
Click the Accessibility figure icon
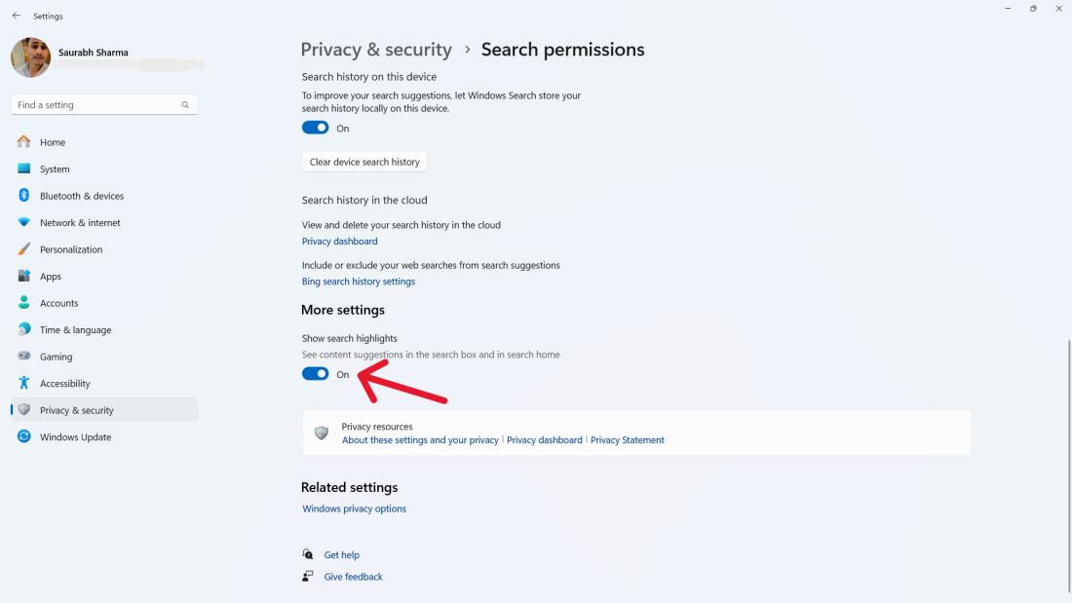(x=24, y=384)
